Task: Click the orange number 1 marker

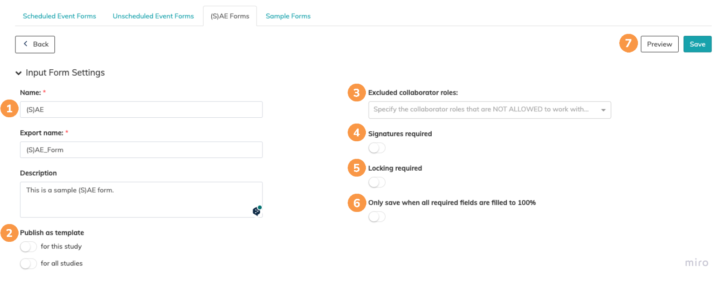Action: pos(9,109)
